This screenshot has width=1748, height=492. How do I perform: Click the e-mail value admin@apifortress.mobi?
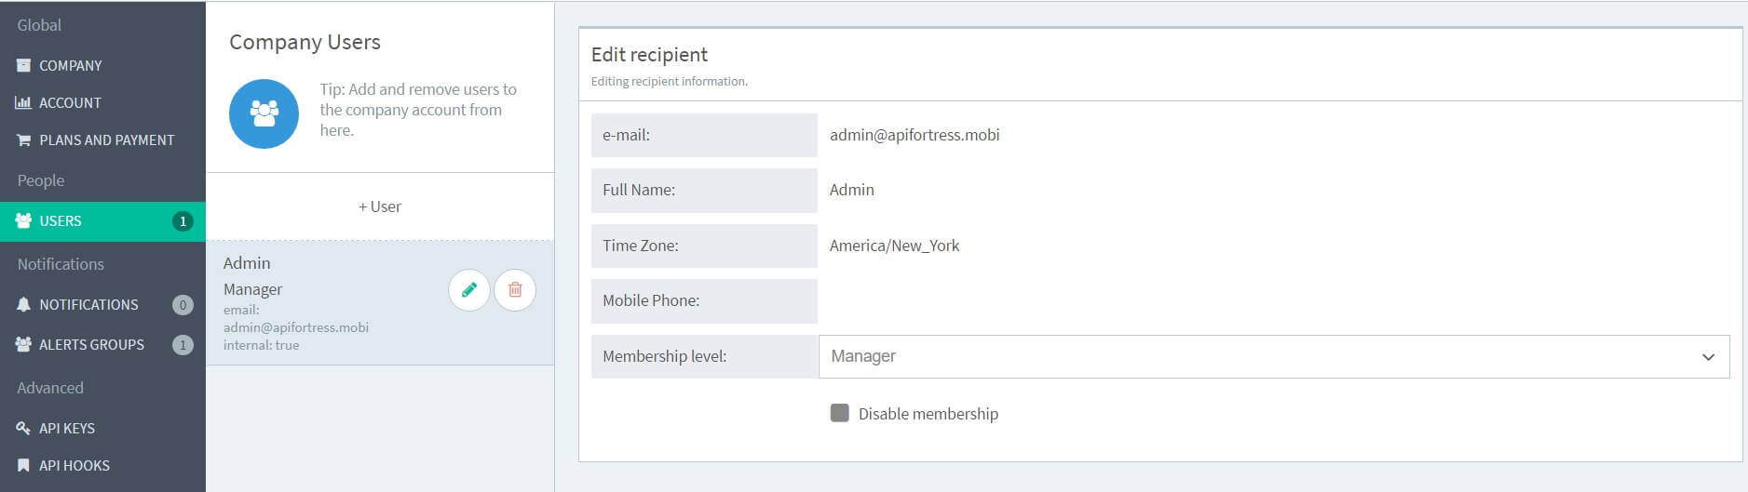[915, 136]
